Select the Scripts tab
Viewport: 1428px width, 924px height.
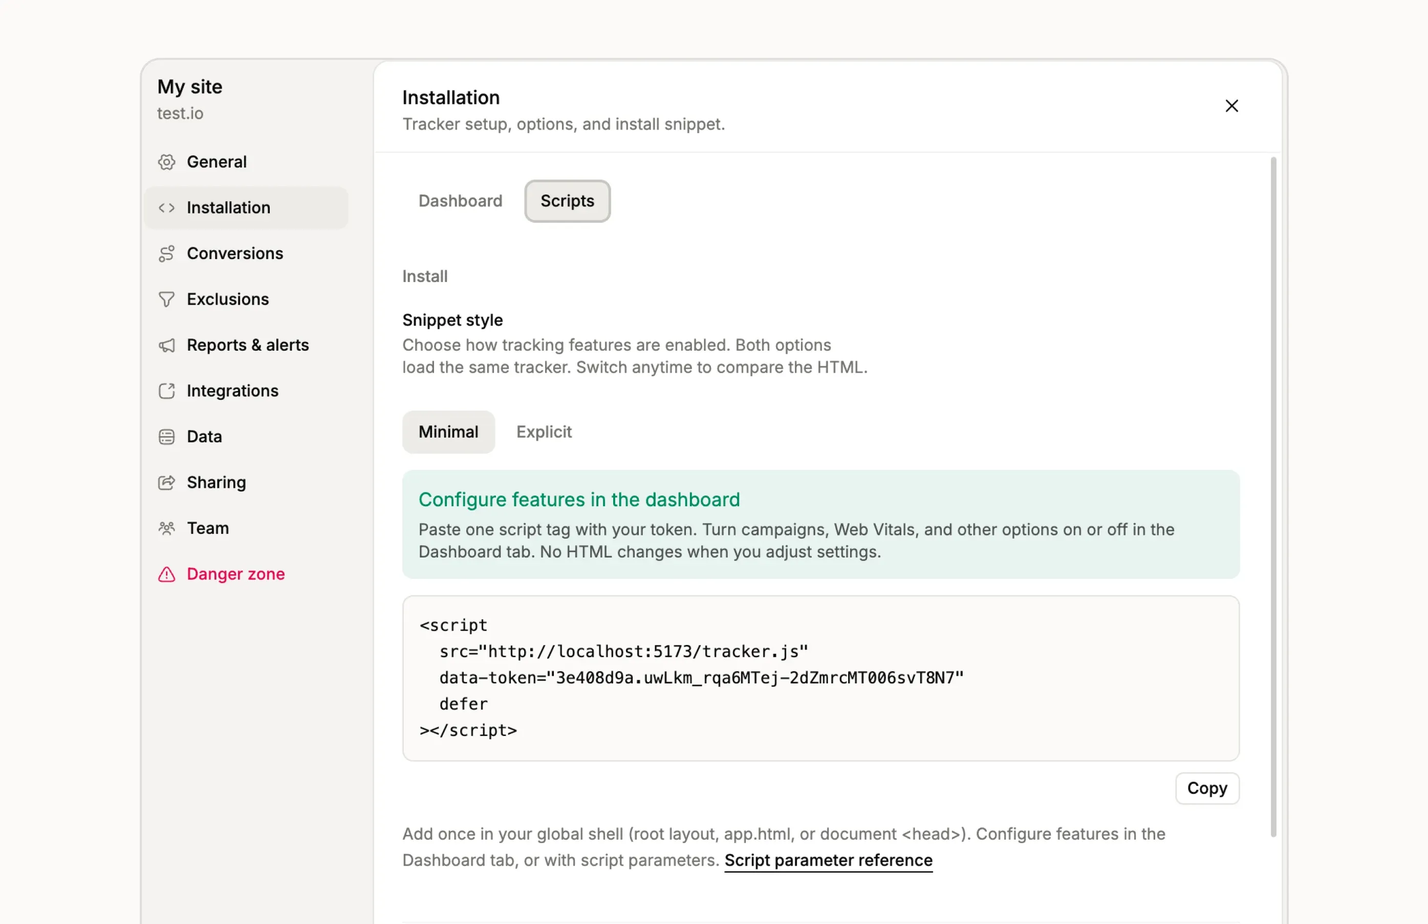(567, 201)
